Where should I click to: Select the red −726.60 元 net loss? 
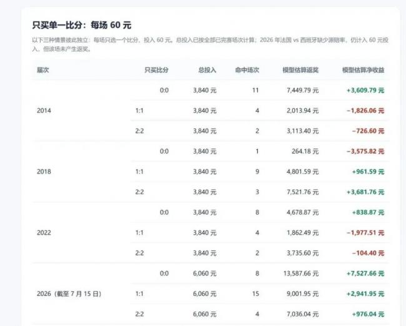point(368,131)
